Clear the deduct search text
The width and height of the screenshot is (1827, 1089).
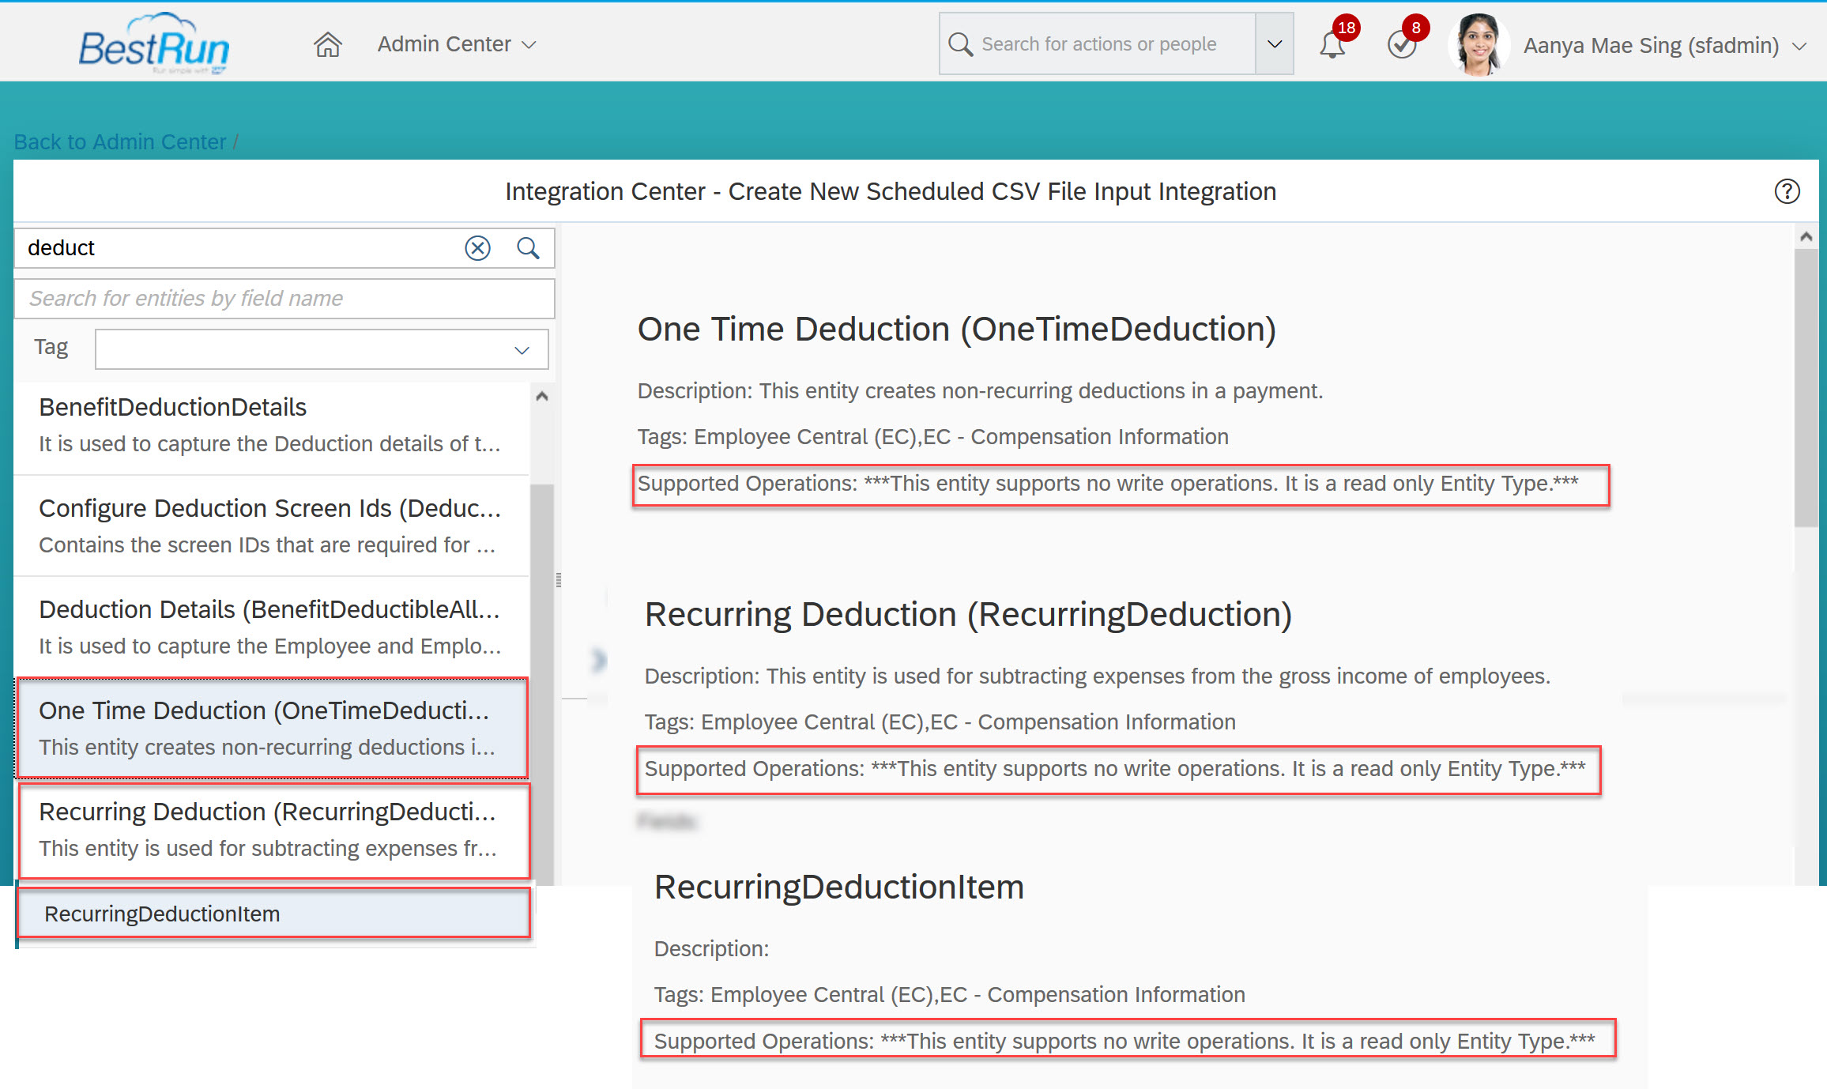[x=477, y=248]
